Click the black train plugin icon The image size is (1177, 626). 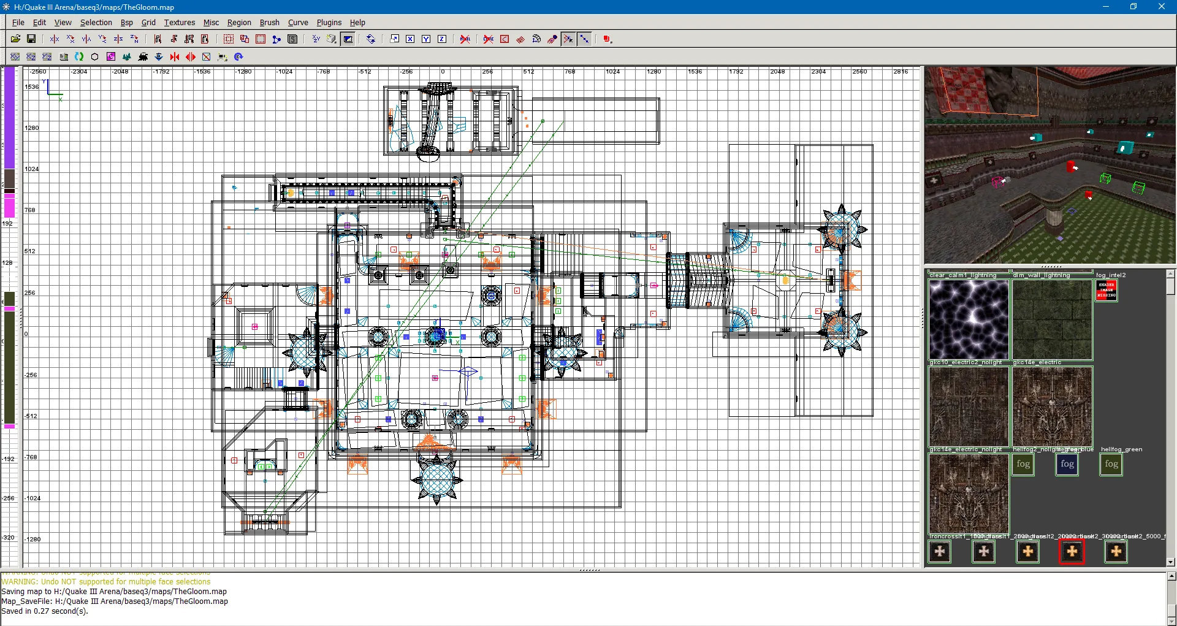pyautogui.click(x=143, y=56)
